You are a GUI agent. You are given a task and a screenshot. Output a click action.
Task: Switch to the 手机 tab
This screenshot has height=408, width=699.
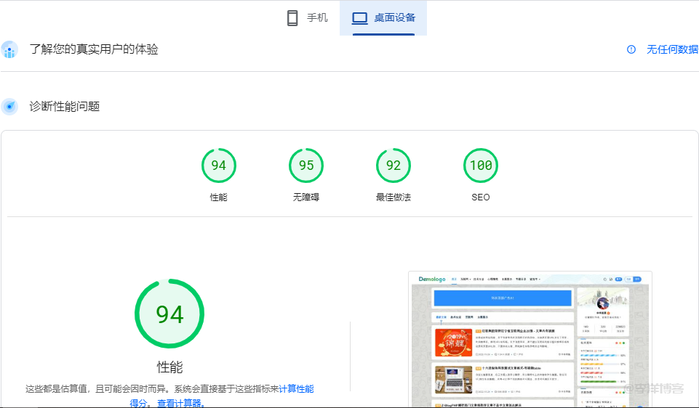tap(307, 18)
